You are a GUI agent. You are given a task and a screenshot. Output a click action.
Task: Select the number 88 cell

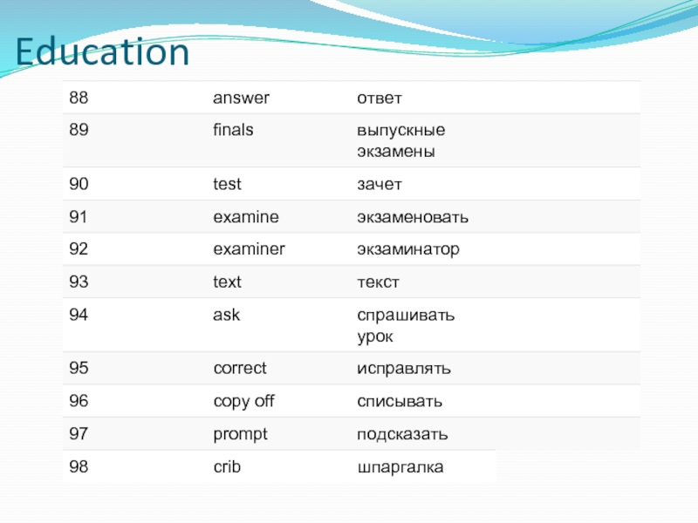[x=79, y=98]
